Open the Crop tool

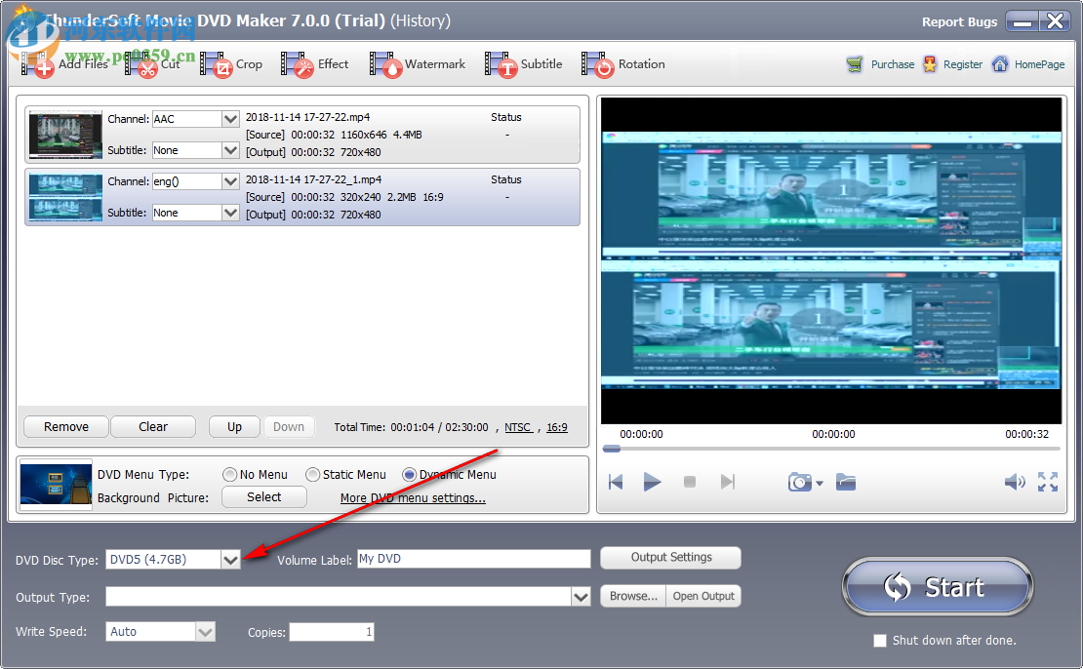point(234,63)
